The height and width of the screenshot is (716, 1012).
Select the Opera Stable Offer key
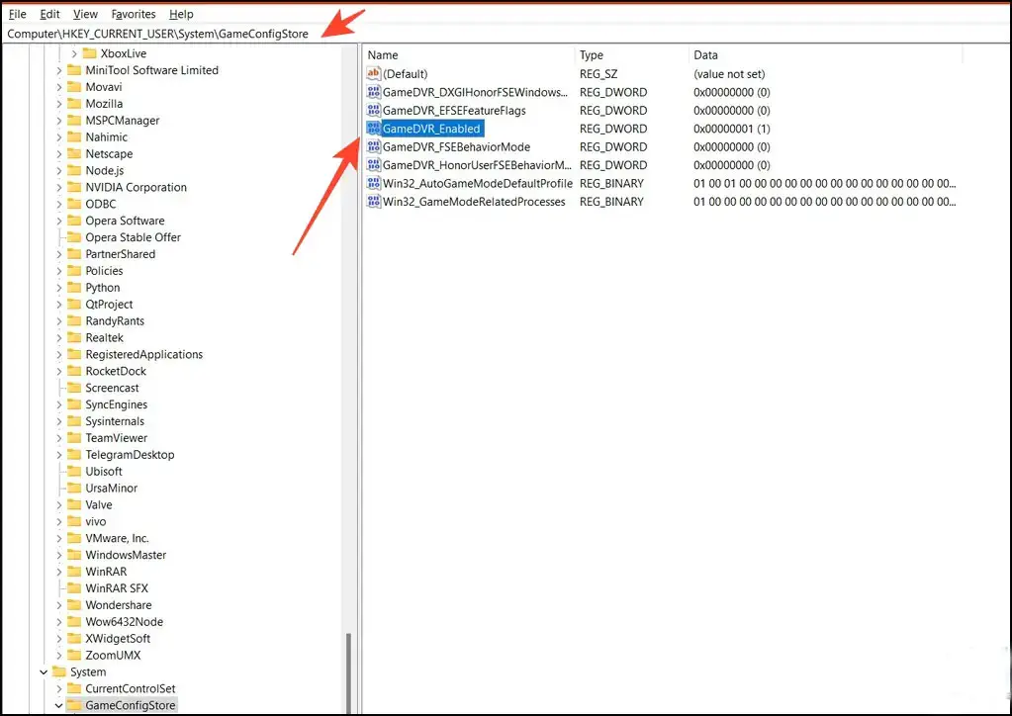pyautogui.click(x=133, y=237)
